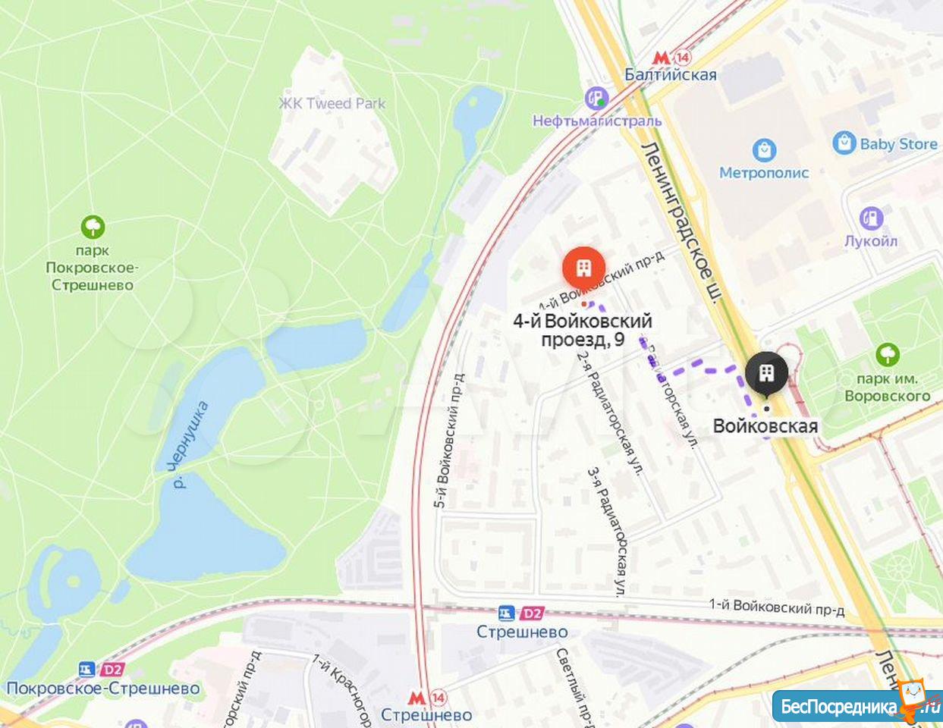Select the Покровское-Стрешнево park tree icon
This screenshot has width=943, height=728.
[93, 227]
